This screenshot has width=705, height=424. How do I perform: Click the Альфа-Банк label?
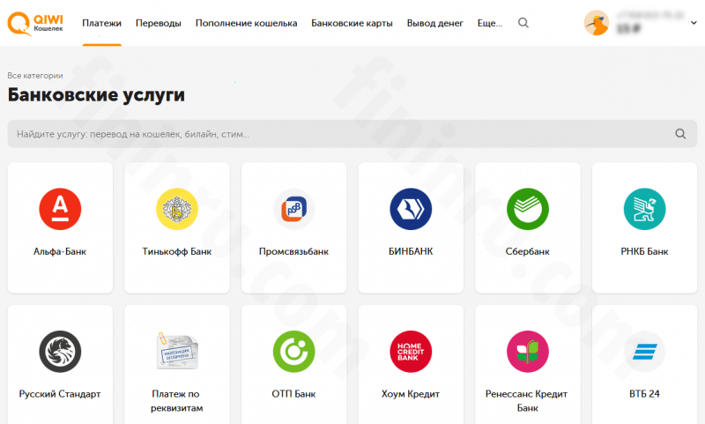tap(60, 251)
